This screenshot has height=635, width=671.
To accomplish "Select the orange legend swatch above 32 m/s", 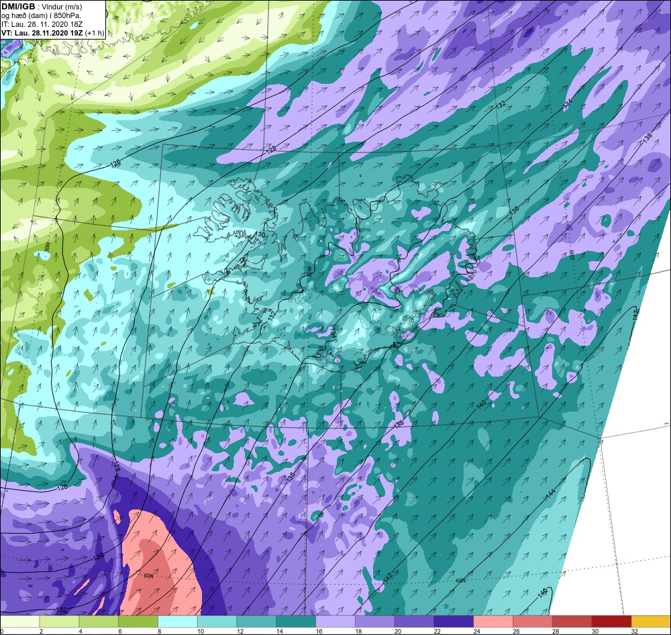I will [x=652, y=621].
